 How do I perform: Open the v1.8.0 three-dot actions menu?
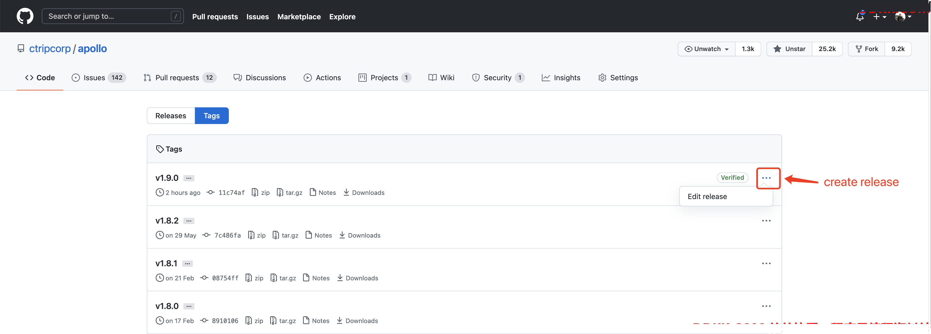(766, 306)
